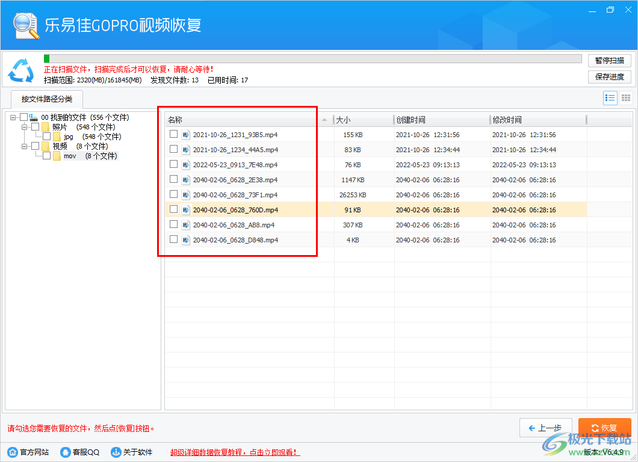Click file icon of 2040-02-06_0628_D848.mp4
Image resolution: width=638 pixels, height=462 pixels.
[185, 240]
